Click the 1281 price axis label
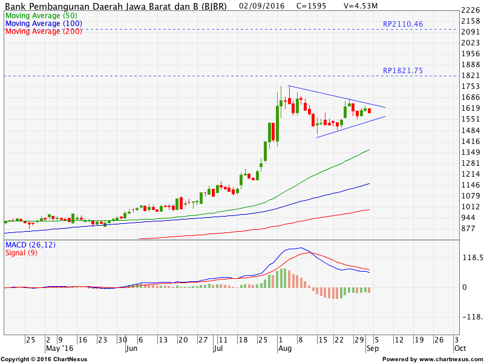Viewport: 484px width, 363px height. (x=471, y=163)
